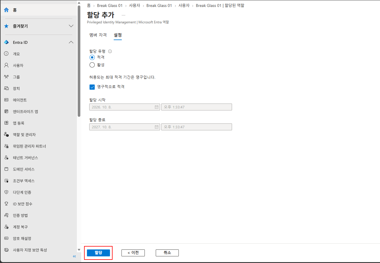Image resolution: width=380 pixels, height=263 pixels.
Task: Open 인증 방법 icon
Action: (x=6, y=215)
